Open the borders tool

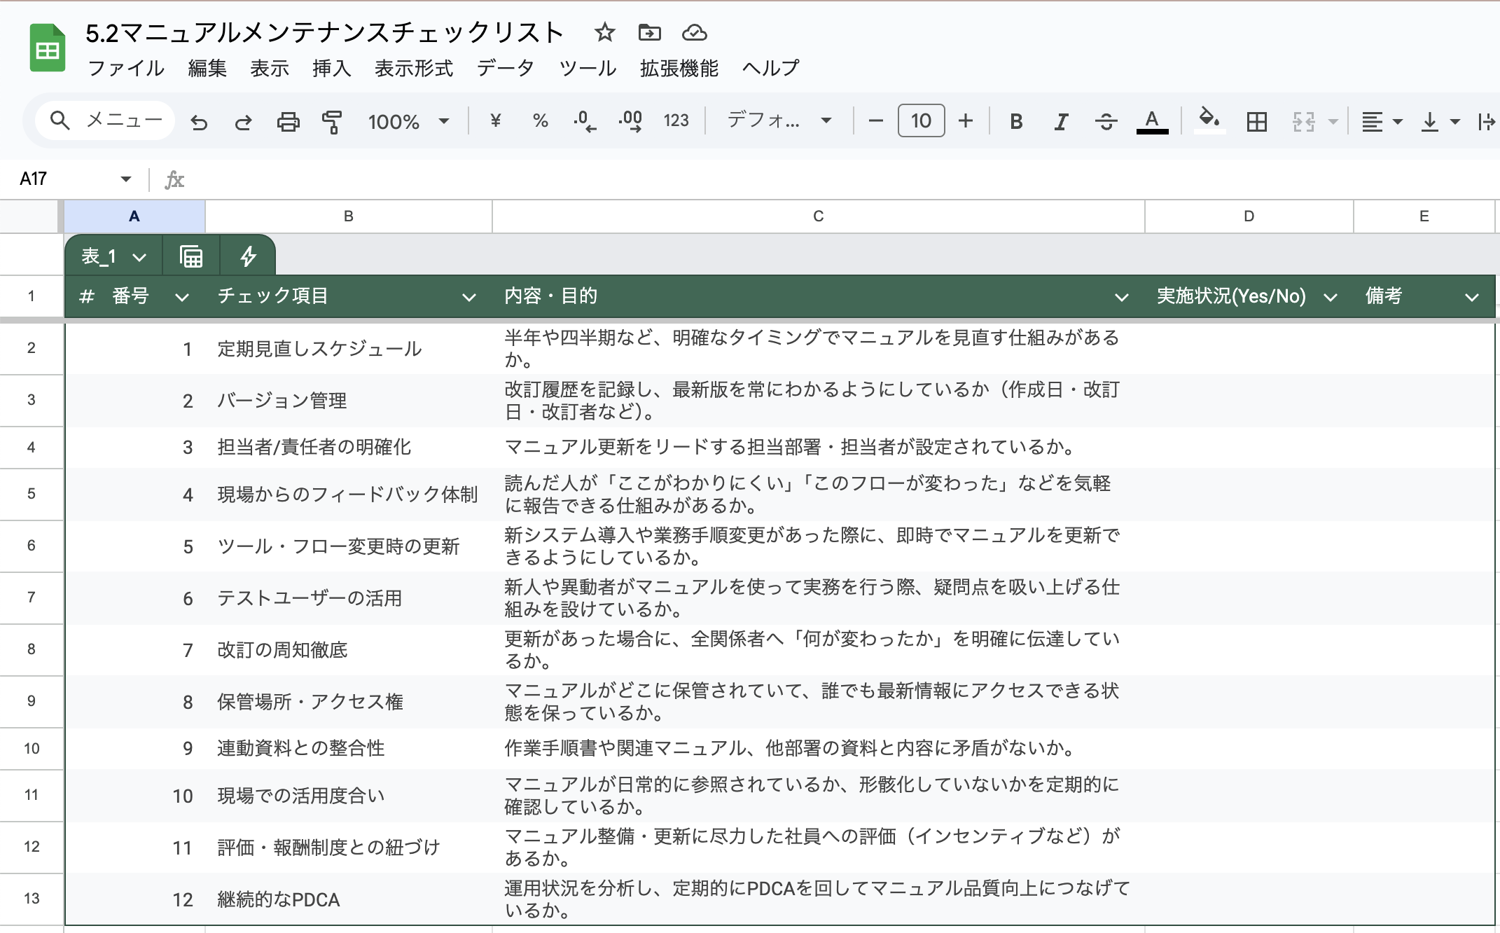pos(1257,120)
